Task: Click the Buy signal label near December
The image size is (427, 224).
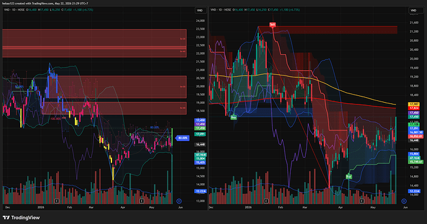Action: [233, 118]
